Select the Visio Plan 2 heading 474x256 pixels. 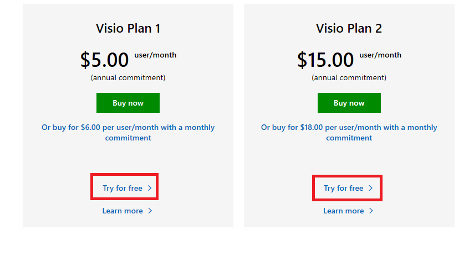pos(349,28)
